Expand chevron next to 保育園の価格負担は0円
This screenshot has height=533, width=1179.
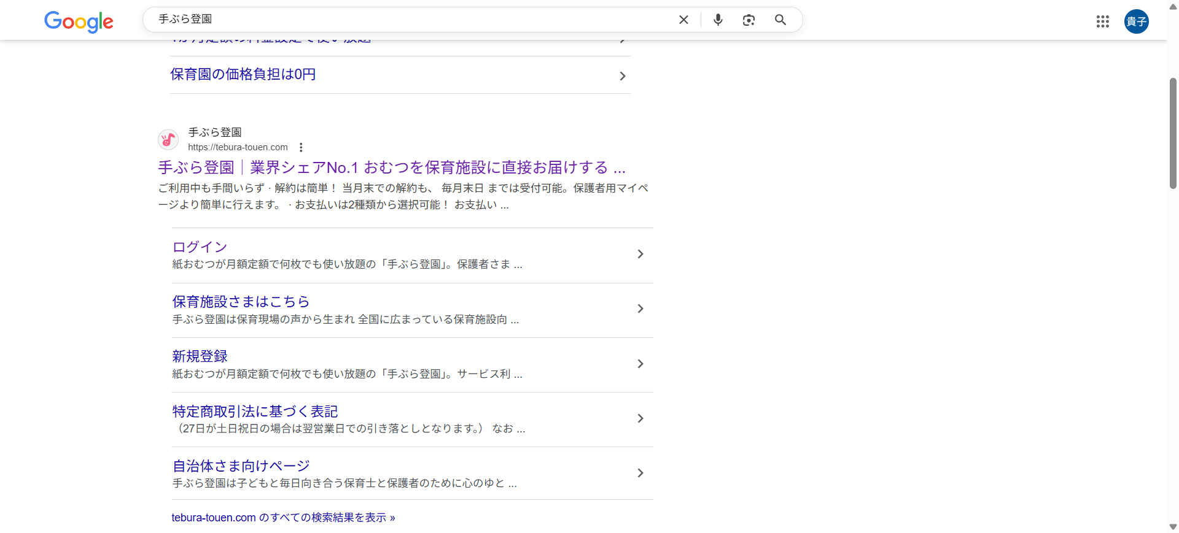623,76
